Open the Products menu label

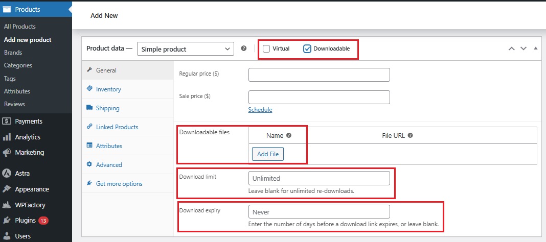pyautogui.click(x=28, y=9)
